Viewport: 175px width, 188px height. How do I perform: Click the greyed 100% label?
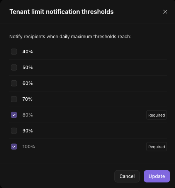[x=29, y=147]
